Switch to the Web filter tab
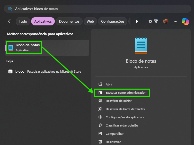194x145 pixels. coord(90,21)
